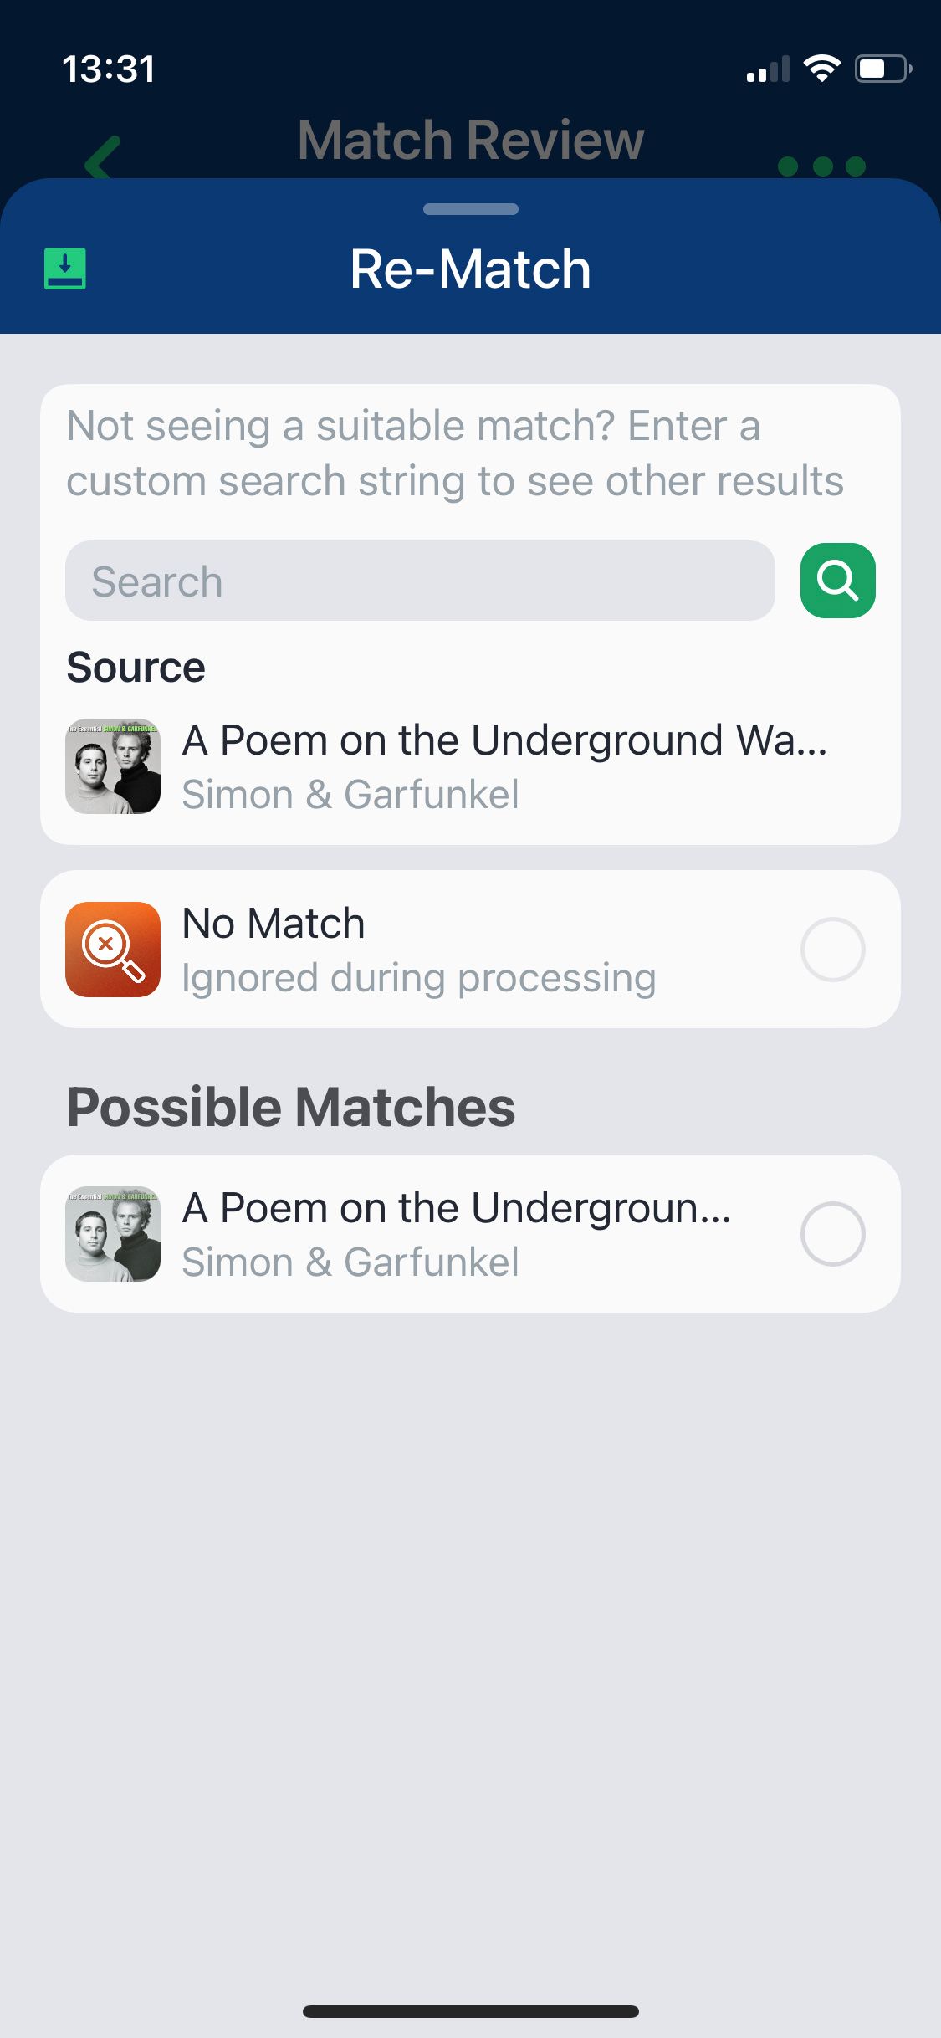The width and height of the screenshot is (941, 2038).
Task: Go back with the green chevron
Action: pos(103,157)
